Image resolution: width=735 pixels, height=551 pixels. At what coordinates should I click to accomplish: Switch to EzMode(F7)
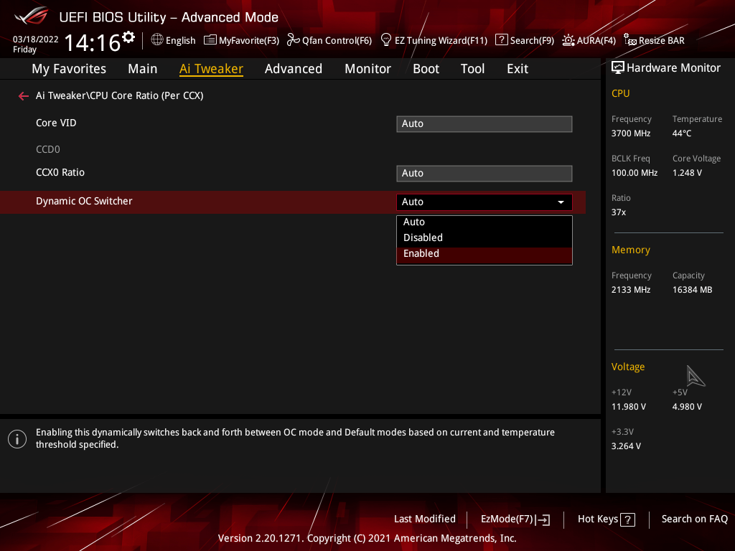pyautogui.click(x=515, y=519)
